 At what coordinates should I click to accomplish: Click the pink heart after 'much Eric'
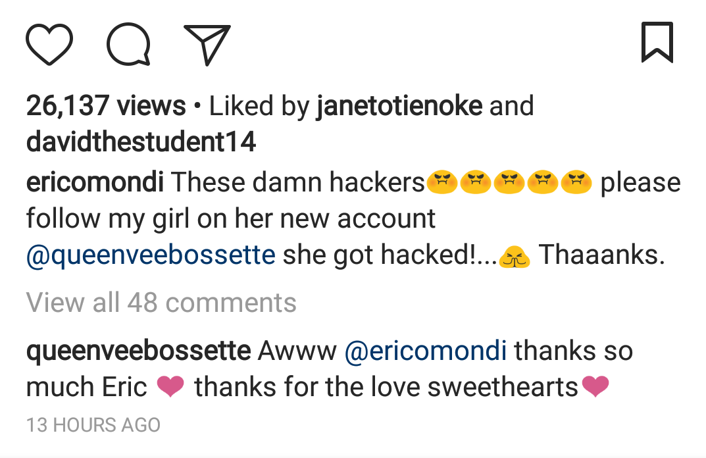pos(170,387)
